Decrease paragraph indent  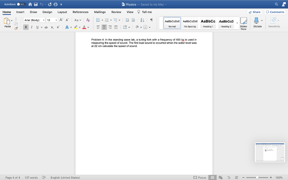point(127,20)
